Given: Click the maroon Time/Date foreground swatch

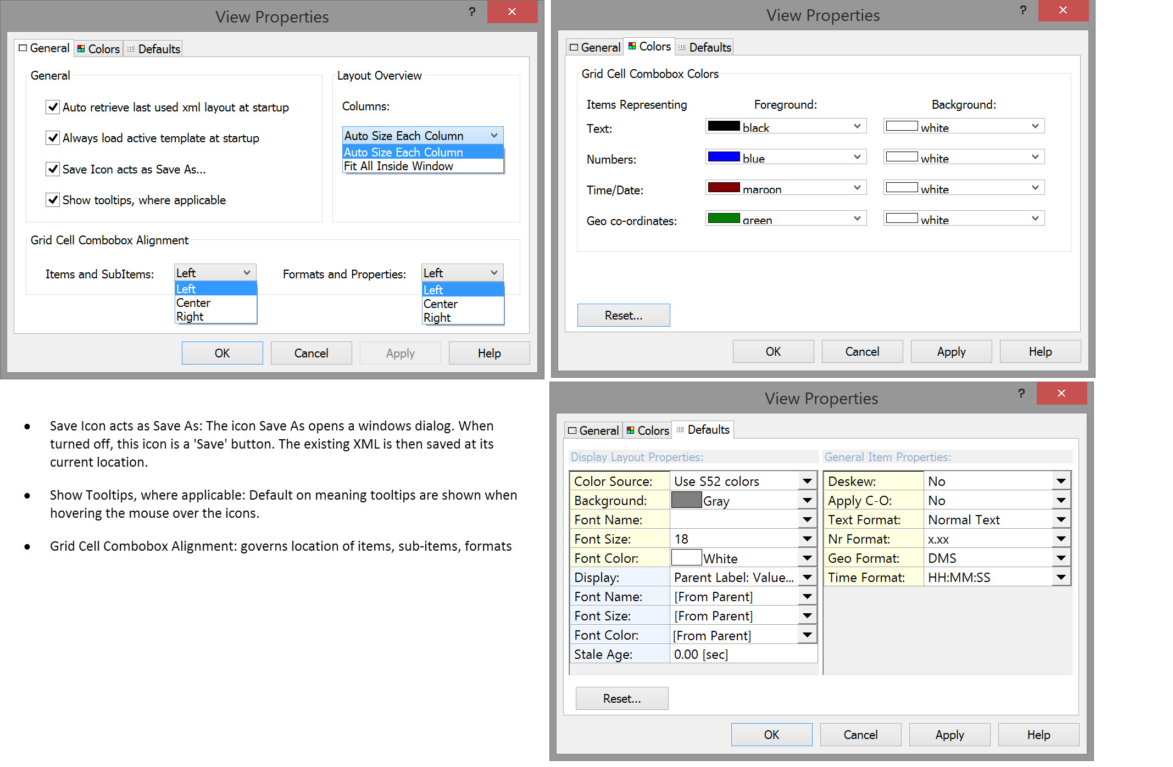Looking at the screenshot, I should pos(724,188).
